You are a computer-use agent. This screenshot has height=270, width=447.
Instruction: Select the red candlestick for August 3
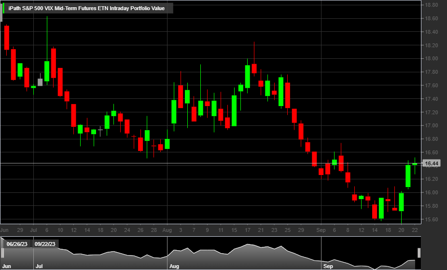click(x=181, y=96)
